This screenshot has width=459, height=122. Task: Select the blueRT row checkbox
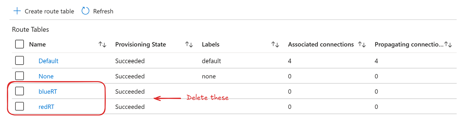(20, 91)
